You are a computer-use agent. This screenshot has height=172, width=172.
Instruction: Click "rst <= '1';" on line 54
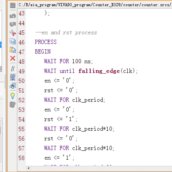pos(61,119)
